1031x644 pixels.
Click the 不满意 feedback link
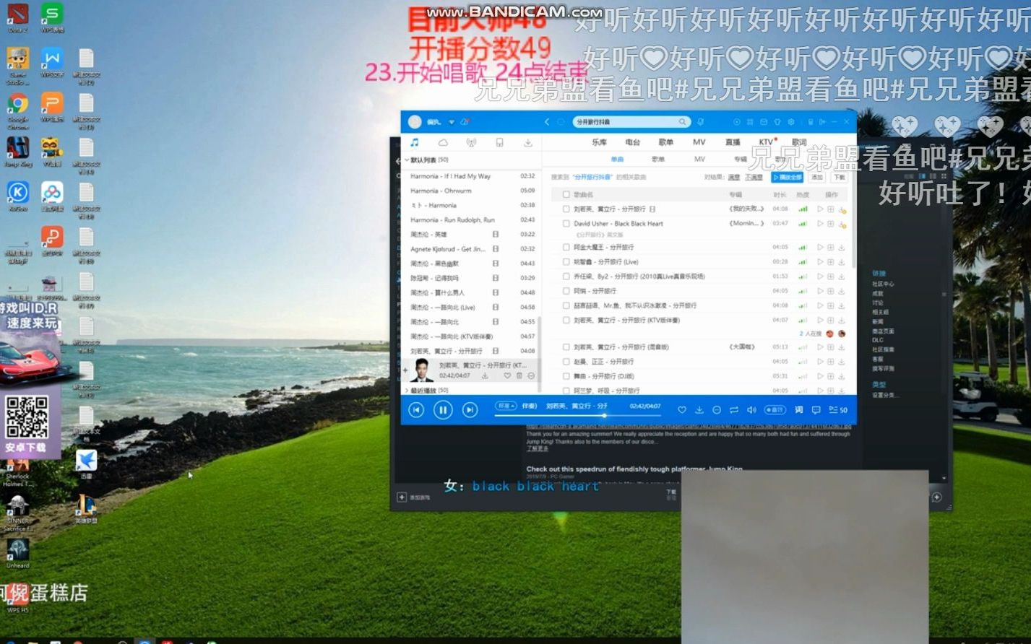point(754,177)
